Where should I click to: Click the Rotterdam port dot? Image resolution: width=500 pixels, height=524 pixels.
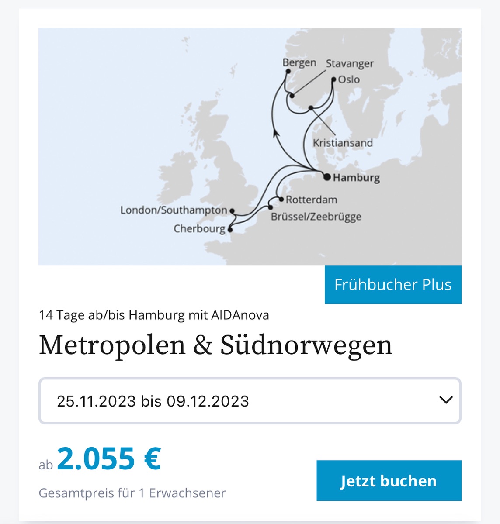pyautogui.click(x=281, y=200)
